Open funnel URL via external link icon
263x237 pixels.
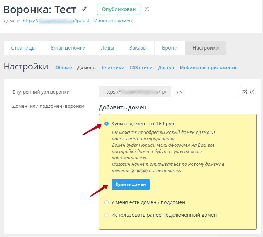point(245,92)
